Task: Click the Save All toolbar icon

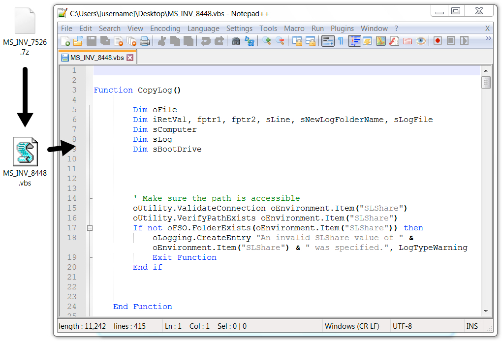Action: (x=105, y=41)
